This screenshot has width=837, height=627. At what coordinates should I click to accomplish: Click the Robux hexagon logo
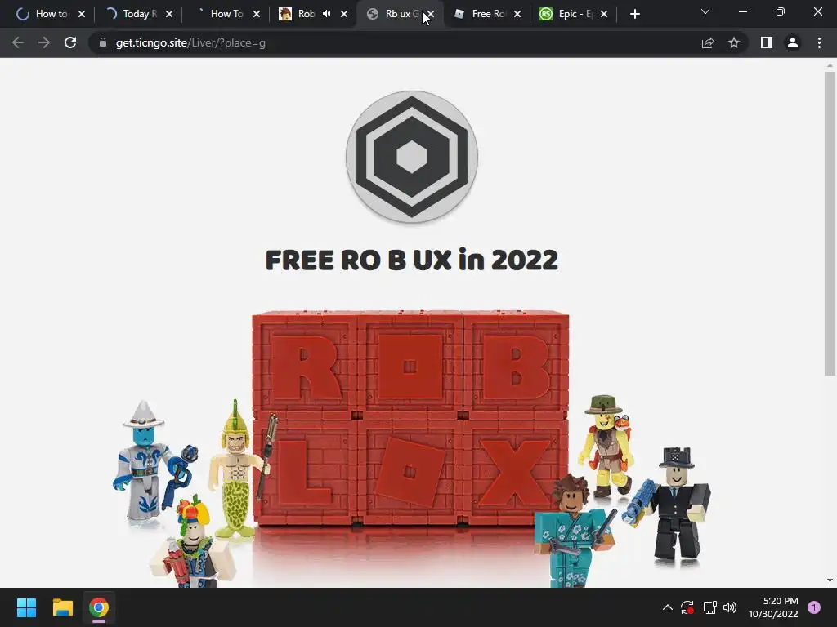point(412,158)
